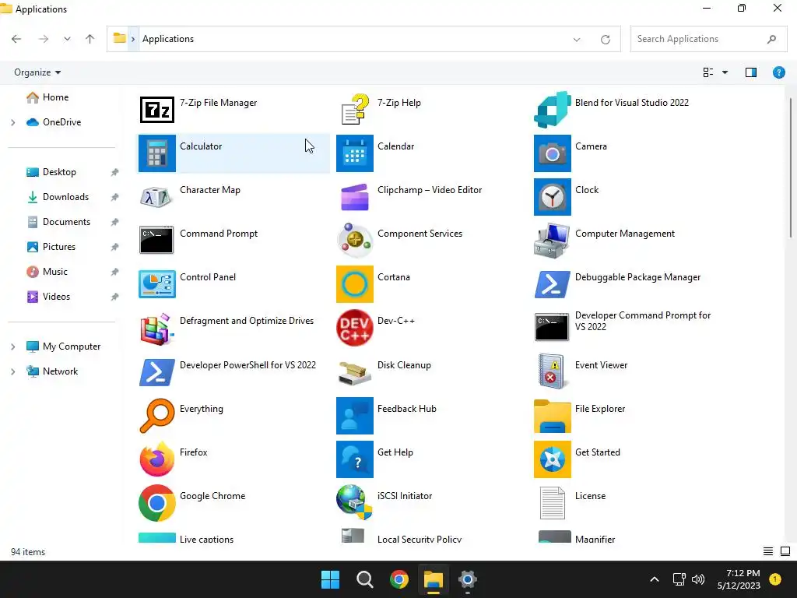Viewport: 797px width, 598px height.
Task: Open Settings gear on taskbar
Action: (468, 579)
